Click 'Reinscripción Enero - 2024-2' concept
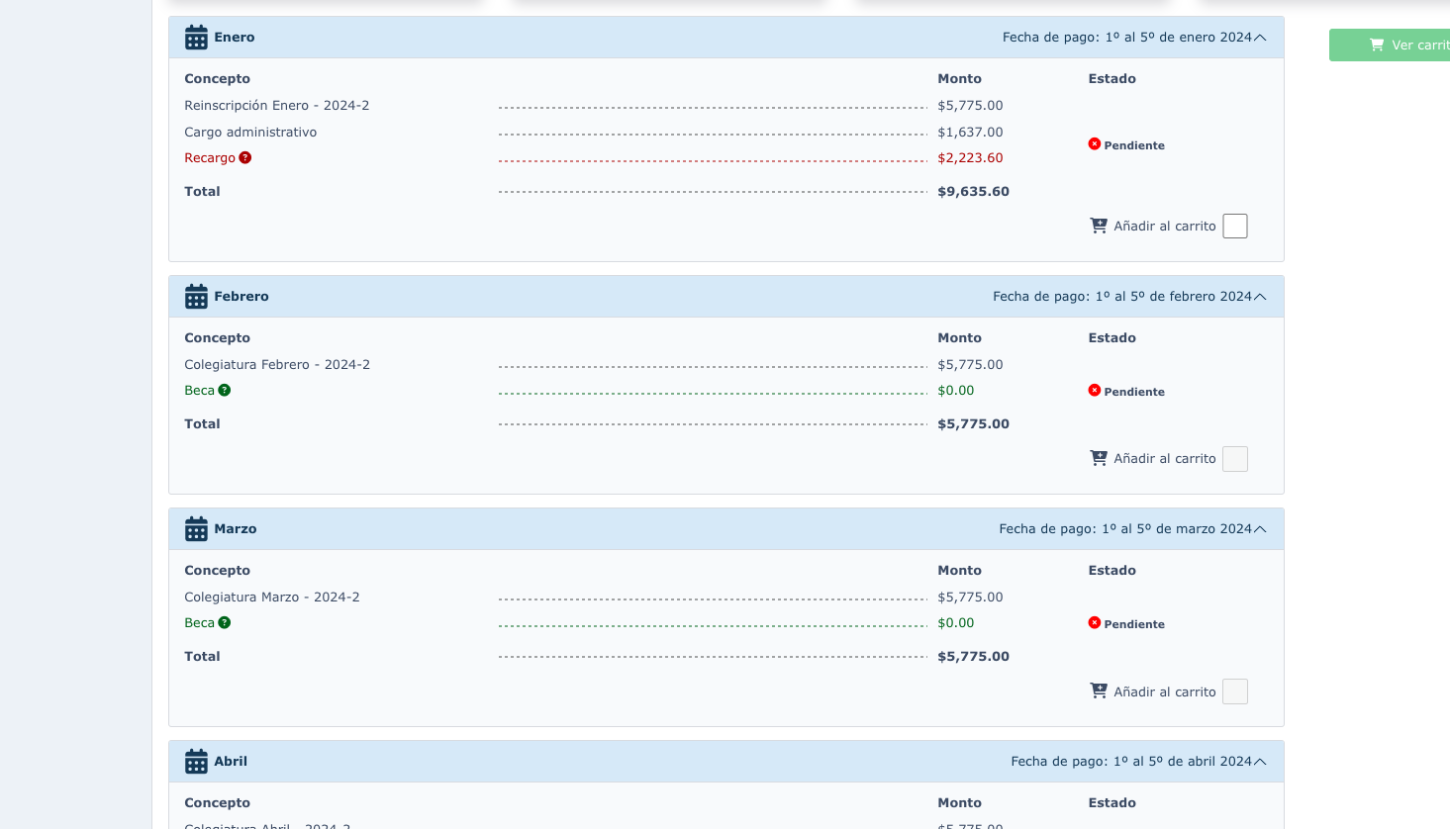 (277, 106)
